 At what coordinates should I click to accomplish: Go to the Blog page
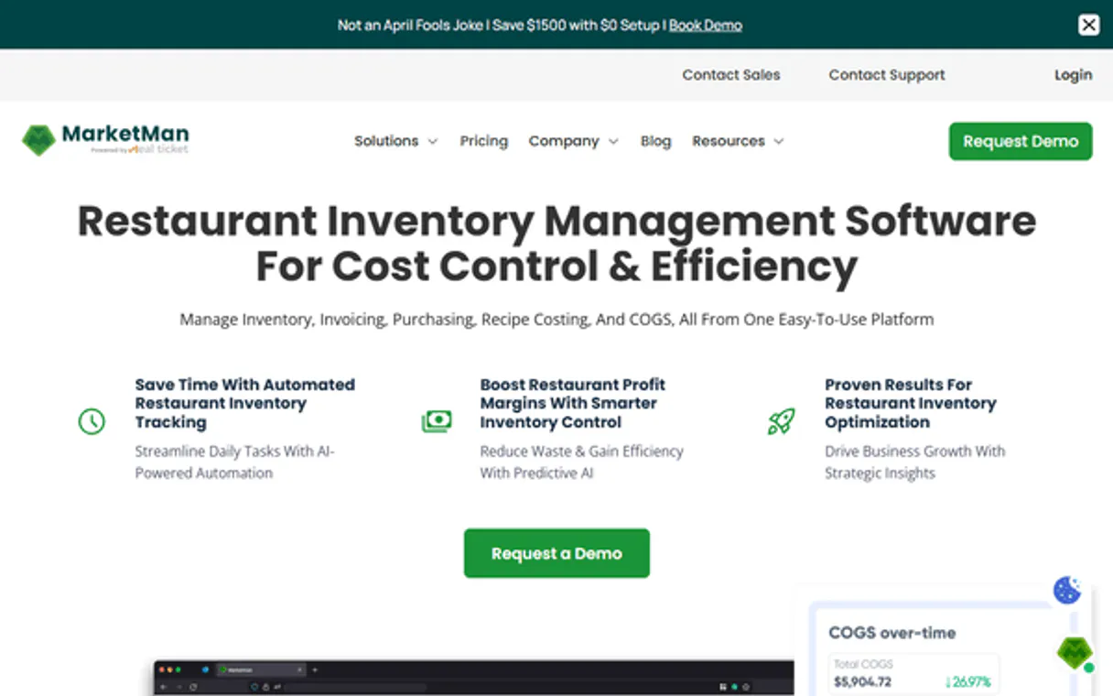coord(655,141)
